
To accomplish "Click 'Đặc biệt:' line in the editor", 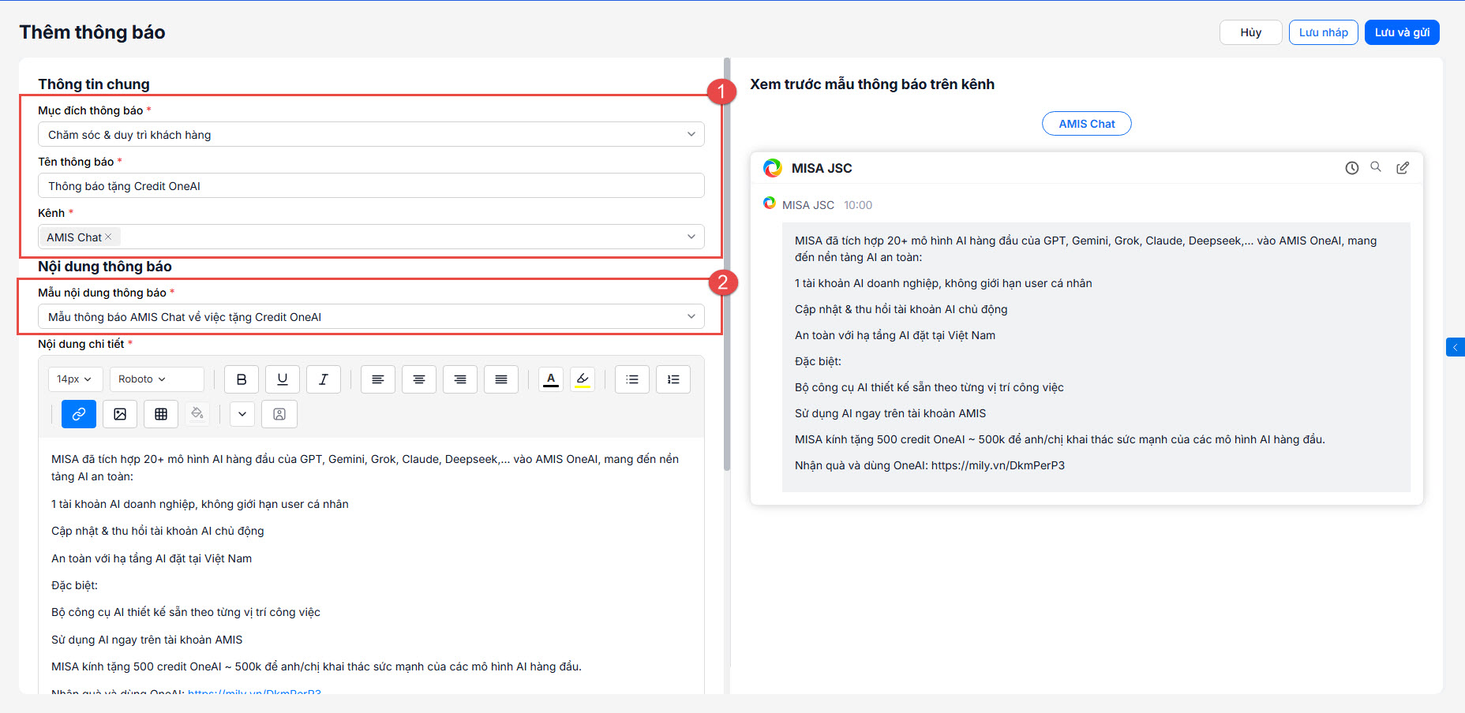I will [75, 585].
